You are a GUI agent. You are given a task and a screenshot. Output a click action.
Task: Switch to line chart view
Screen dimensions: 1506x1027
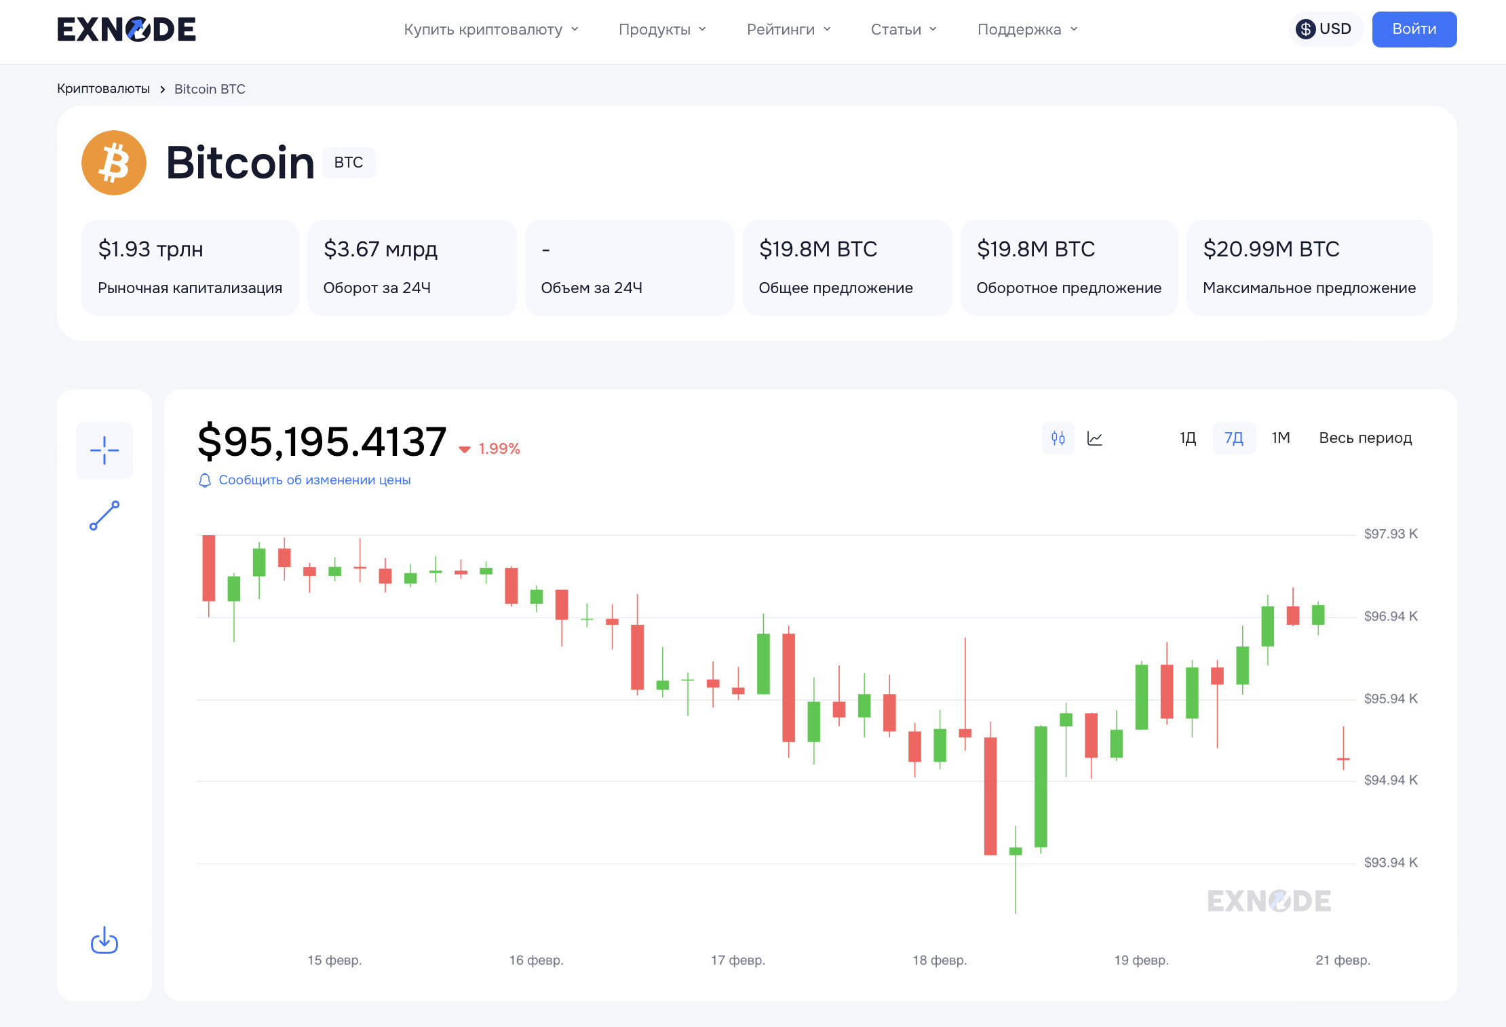coord(1094,438)
